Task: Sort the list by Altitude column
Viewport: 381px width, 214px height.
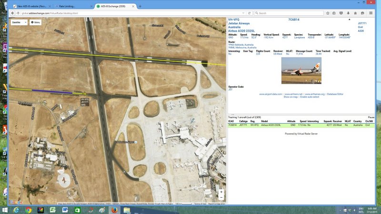Action: [x=291, y=121]
